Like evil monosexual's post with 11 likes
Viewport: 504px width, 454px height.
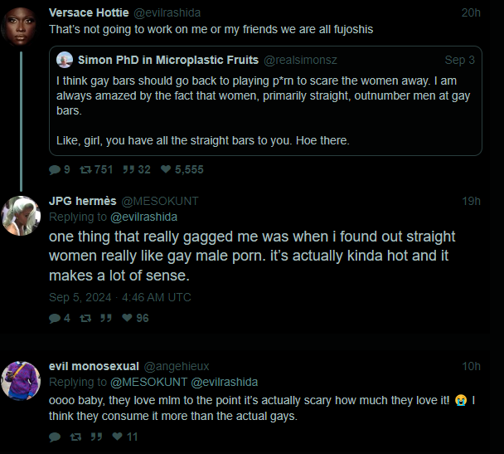coord(117,437)
